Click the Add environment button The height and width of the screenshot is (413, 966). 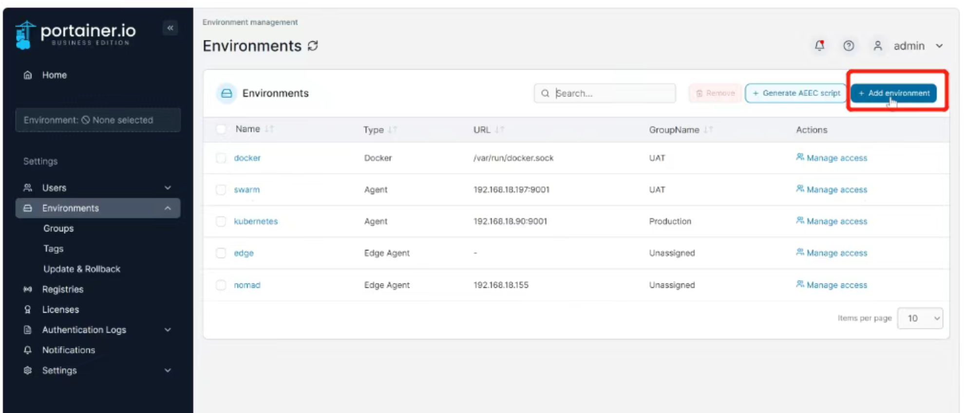tap(894, 93)
